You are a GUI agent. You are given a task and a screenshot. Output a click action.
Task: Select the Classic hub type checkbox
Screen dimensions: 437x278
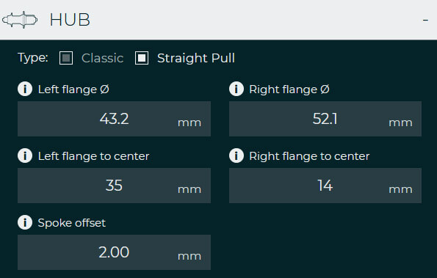coord(66,58)
